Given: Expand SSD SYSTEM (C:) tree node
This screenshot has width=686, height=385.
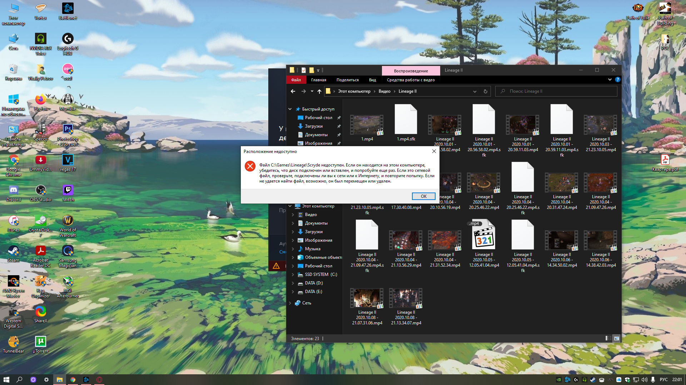Looking at the screenshot, I should pos(293,274).
